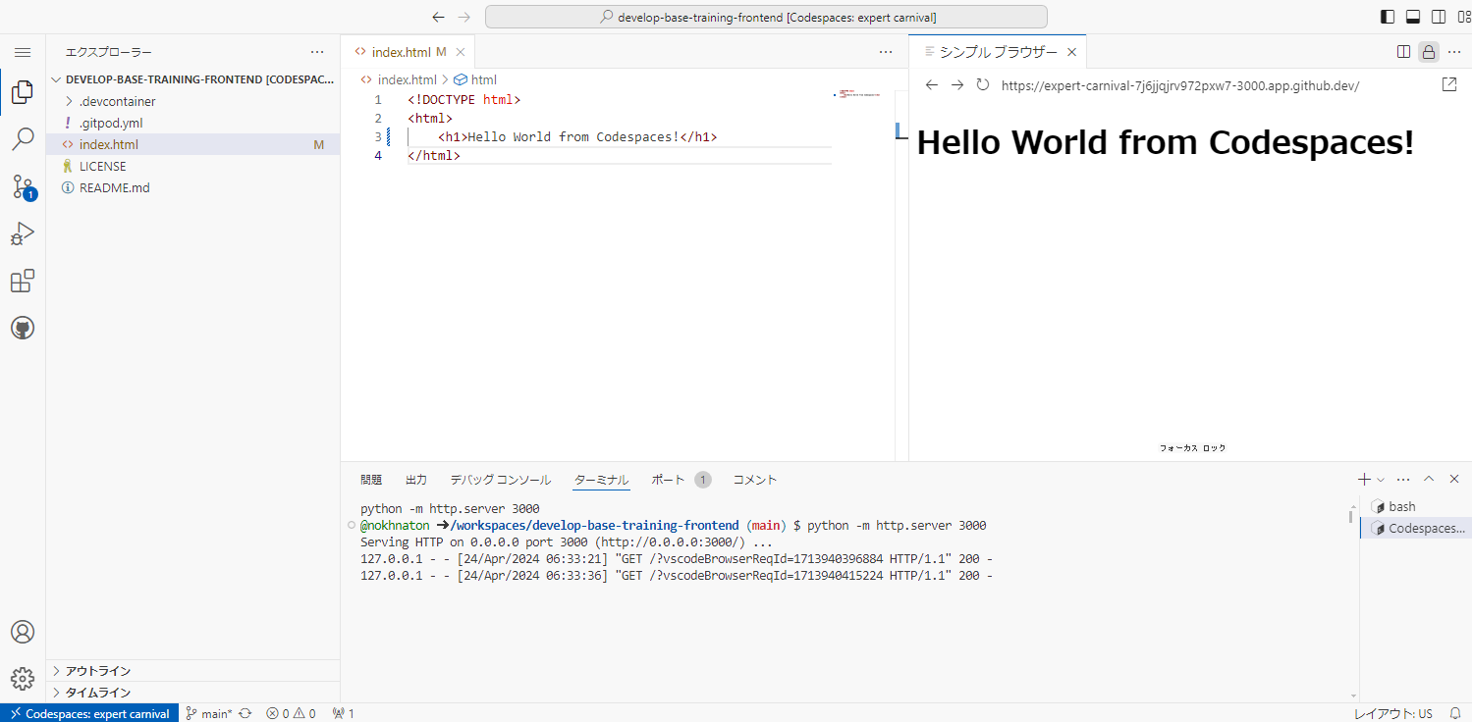This screenshot has width=1472, height=722.
Task: Toggle the browser editor group lock
Action: point(1429,52)
